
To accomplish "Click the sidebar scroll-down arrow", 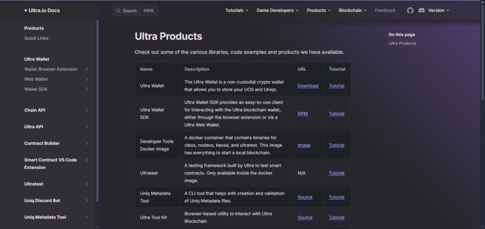I will point(98,227).
